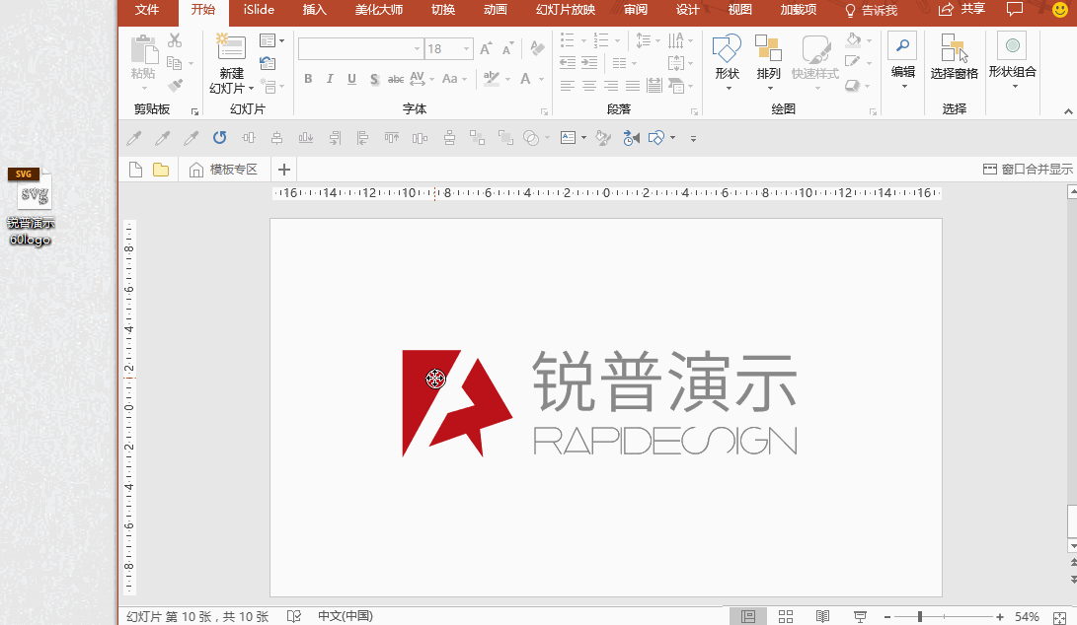Click the Format Painter brush icon

coord(175,86)
